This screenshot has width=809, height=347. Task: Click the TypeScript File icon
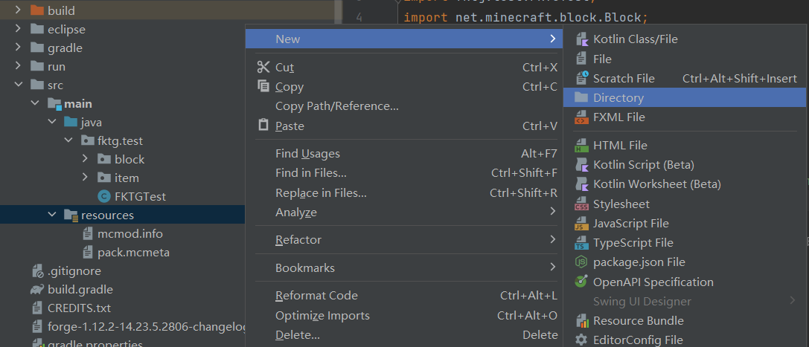pyautogui.click(x=581, y=243)
